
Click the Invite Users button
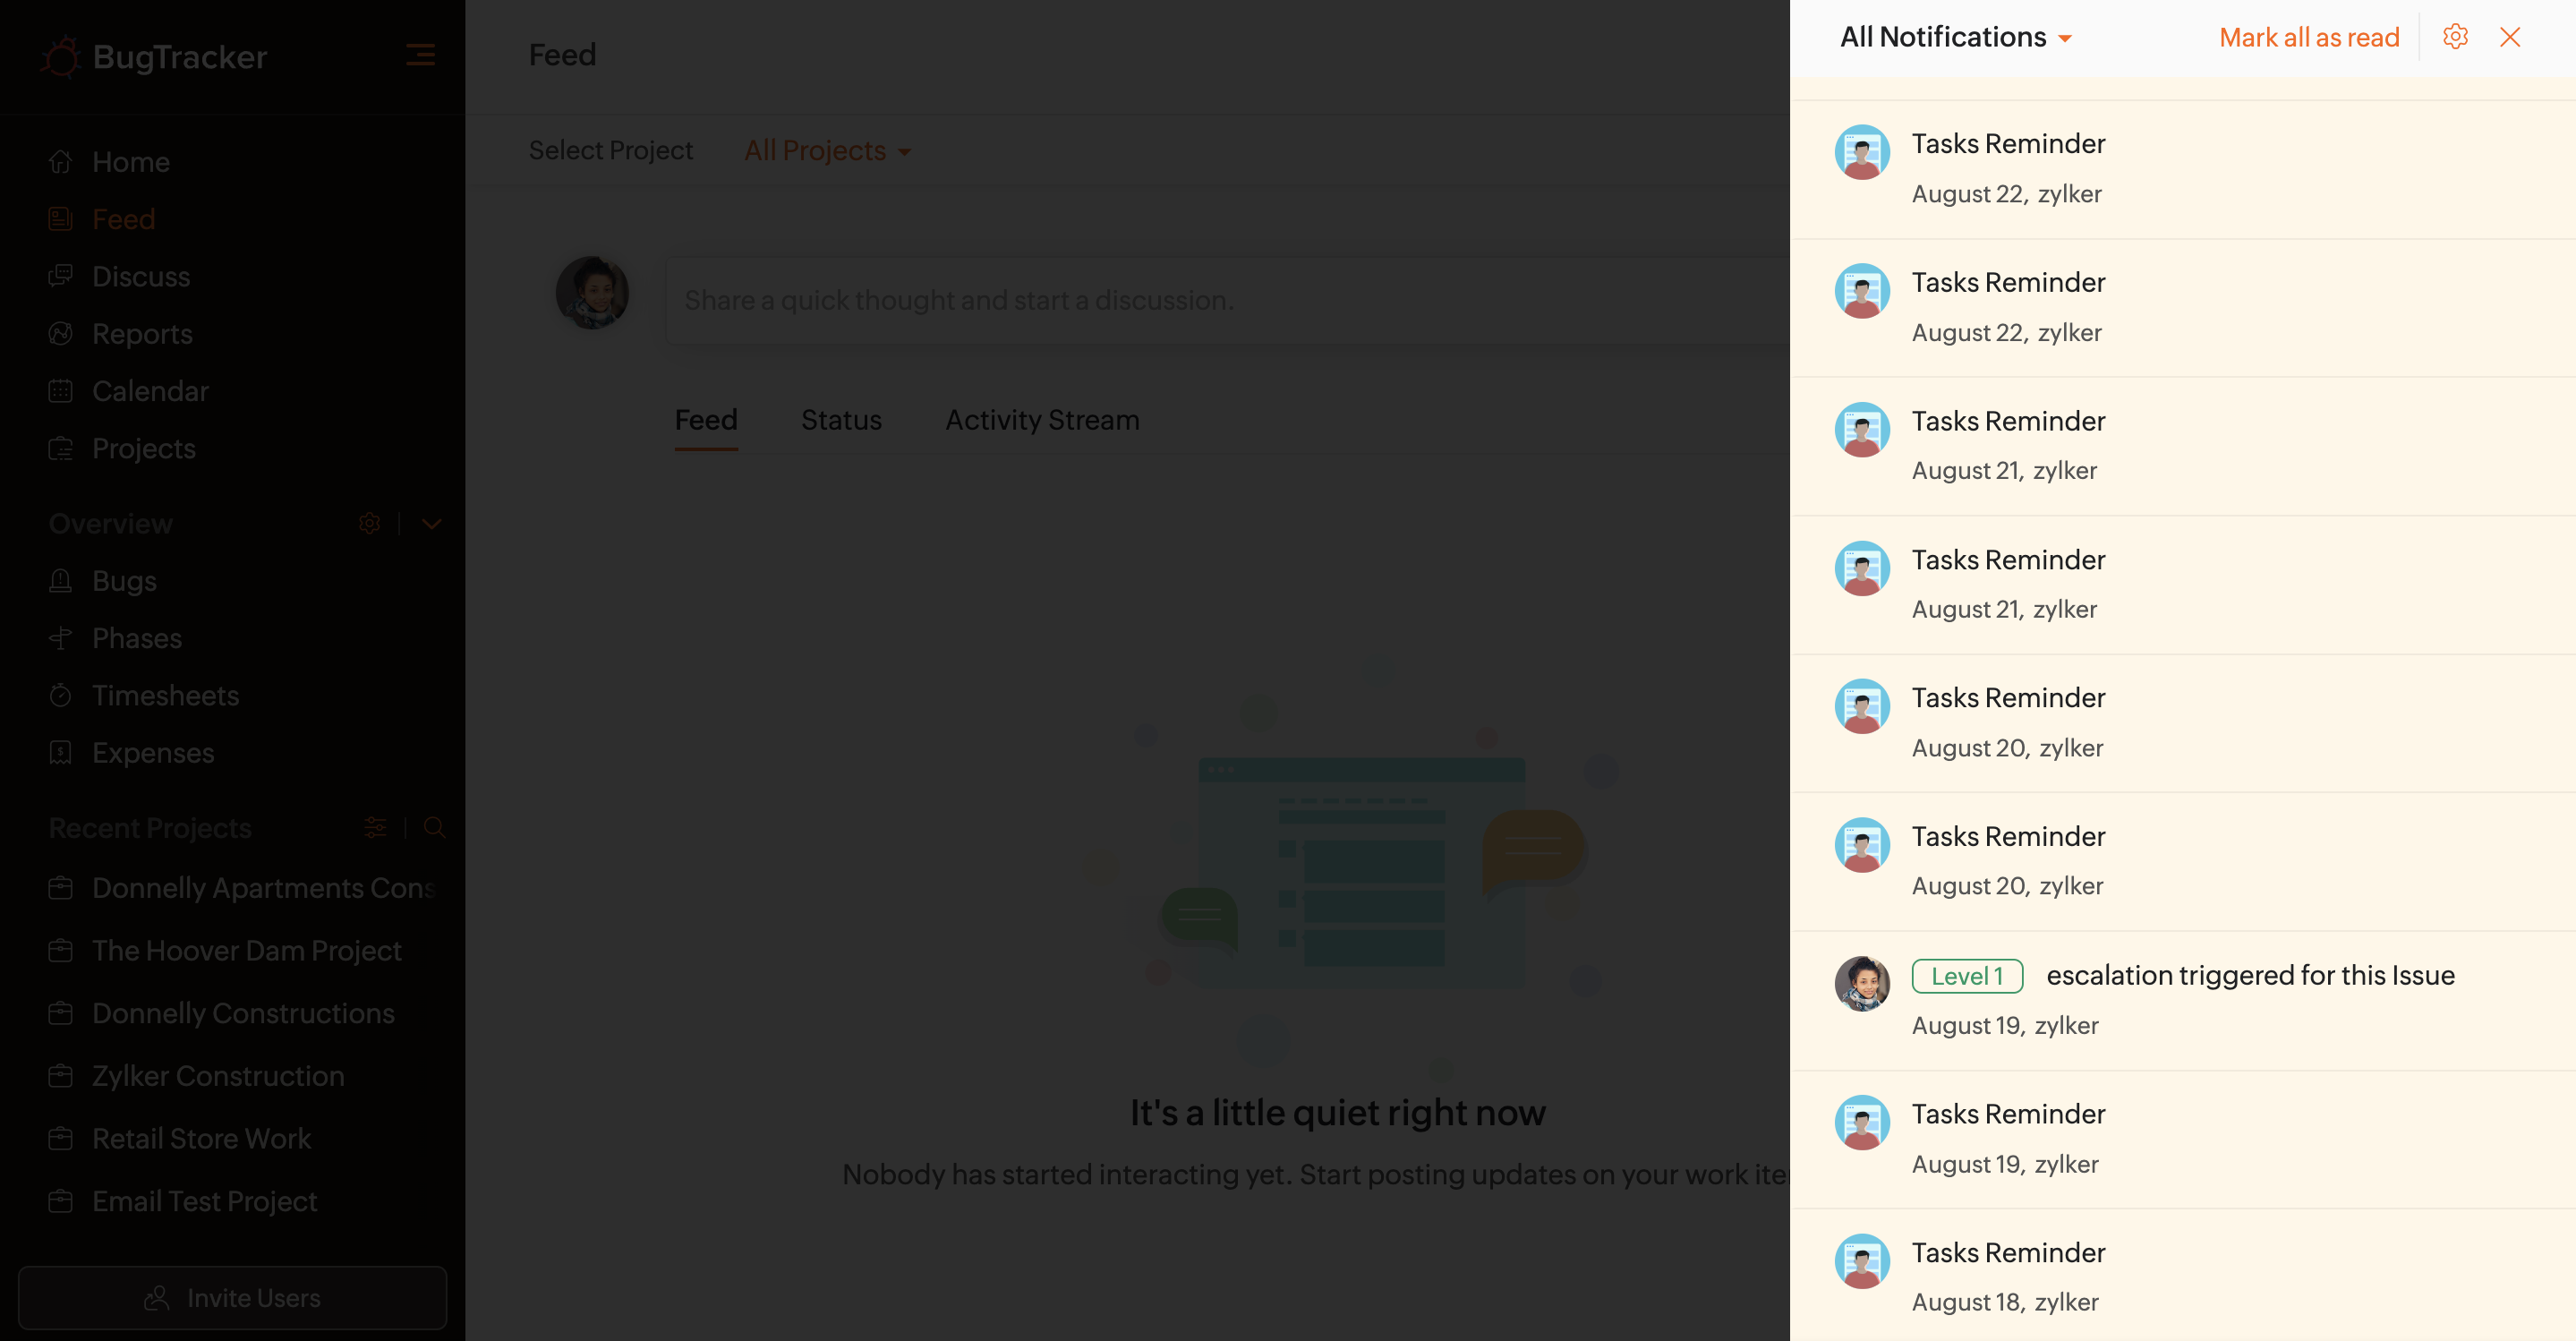[232, 1298]
